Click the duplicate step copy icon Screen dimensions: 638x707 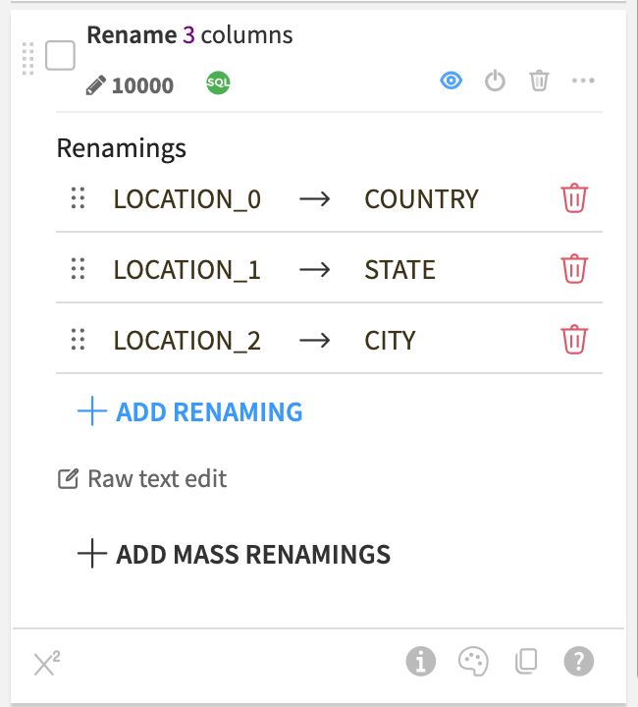click(x=526, y=662)
